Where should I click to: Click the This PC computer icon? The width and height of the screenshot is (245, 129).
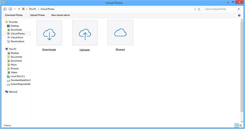point(7,49)
